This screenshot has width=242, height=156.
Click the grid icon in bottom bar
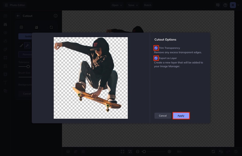point(83,152)
